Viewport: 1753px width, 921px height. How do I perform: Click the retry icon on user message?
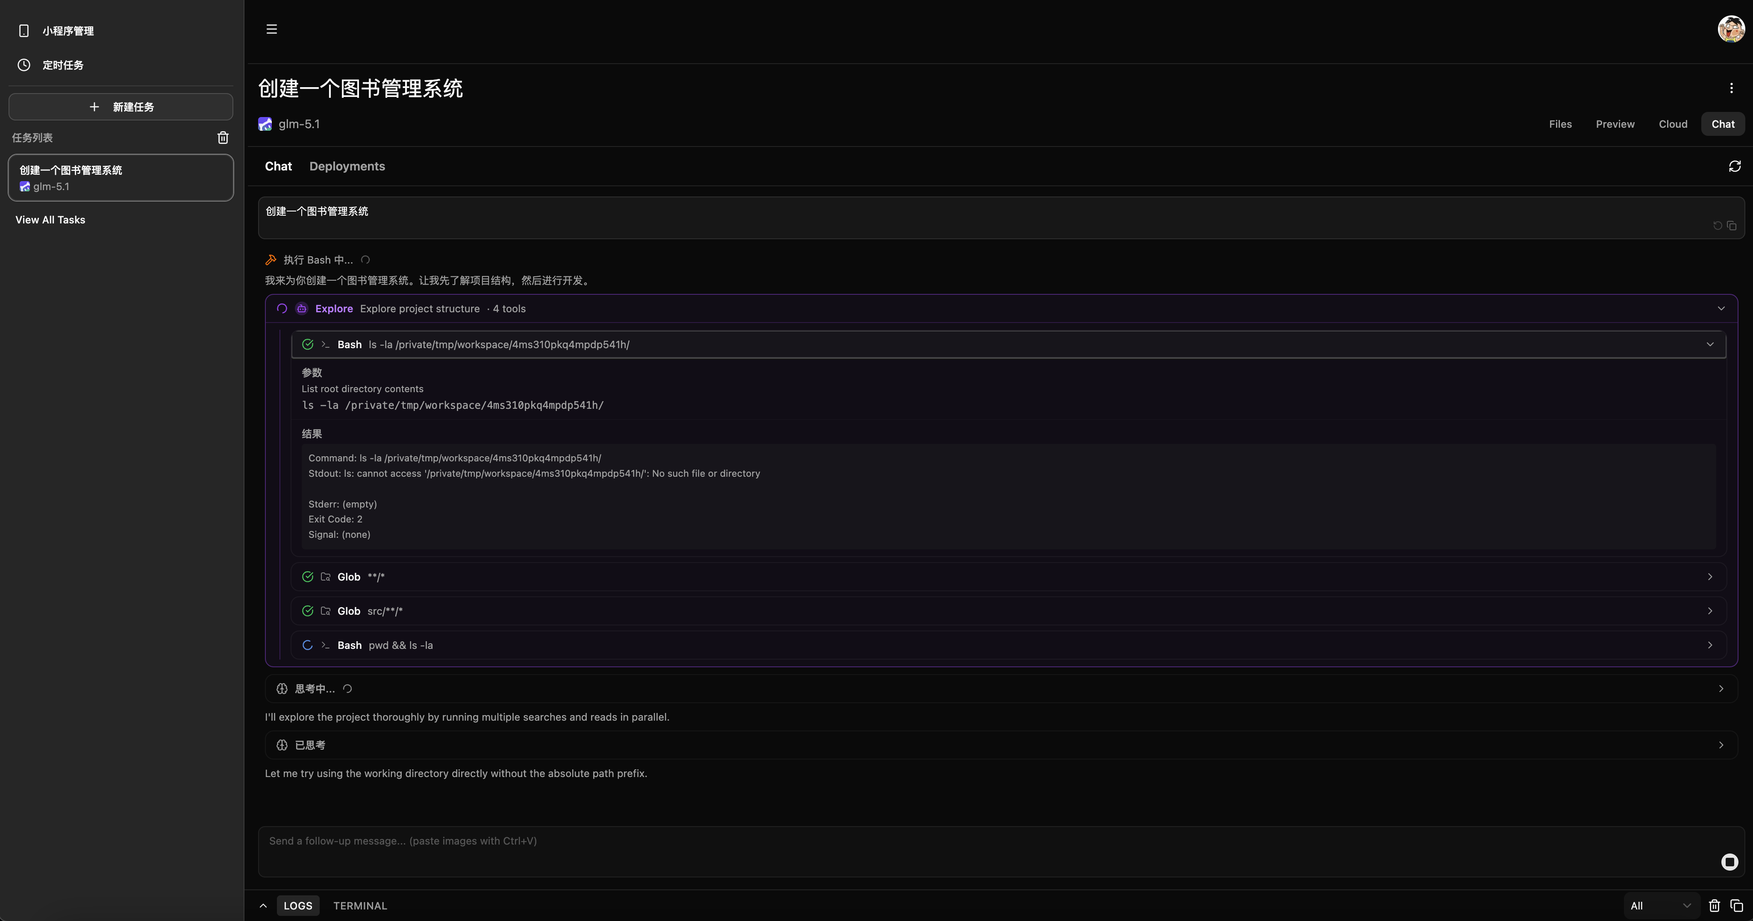pyautogui.click(x=1718, y=226)
